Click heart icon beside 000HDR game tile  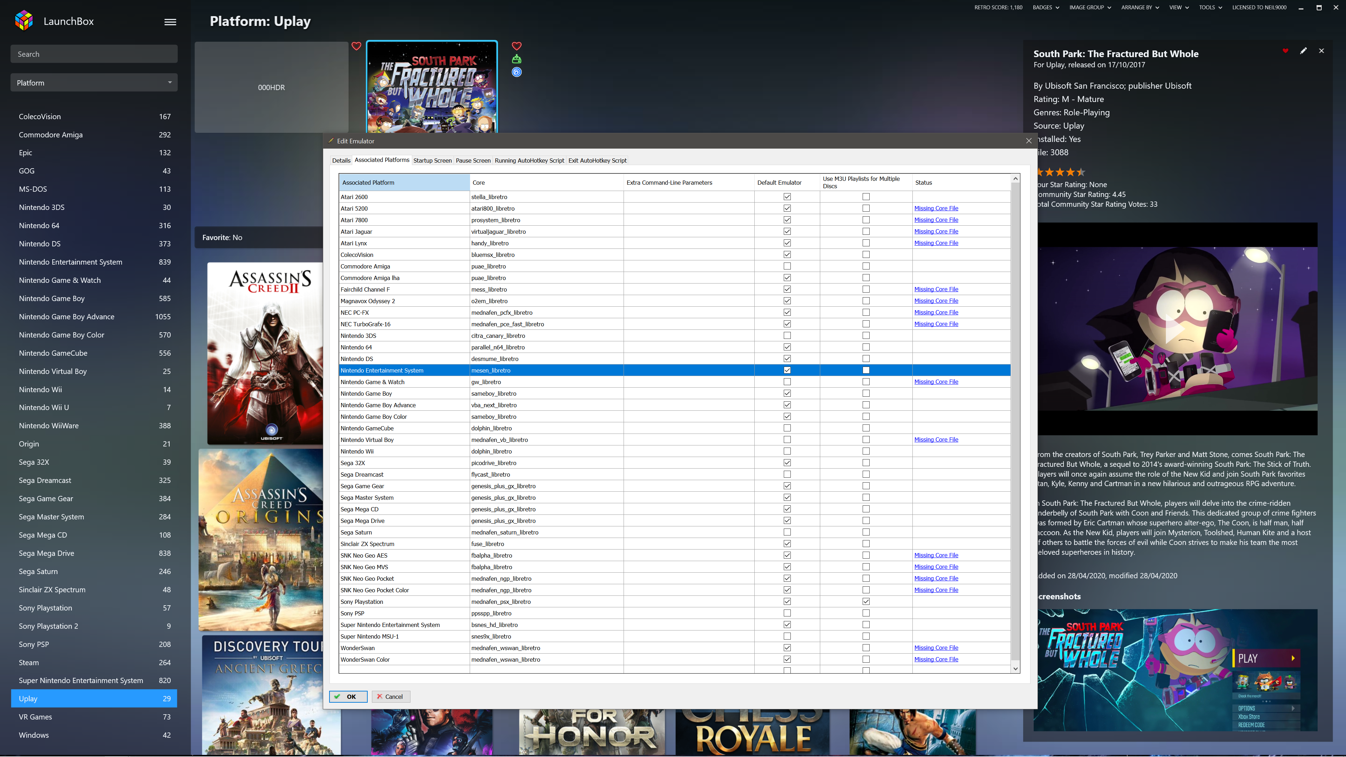tap(356, 46)
